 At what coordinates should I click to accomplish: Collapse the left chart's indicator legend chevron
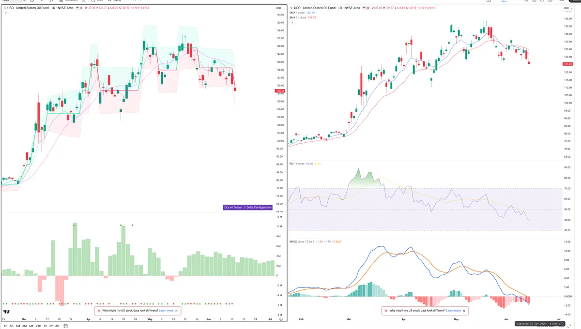pyautogui.click(x=5, y=13)
